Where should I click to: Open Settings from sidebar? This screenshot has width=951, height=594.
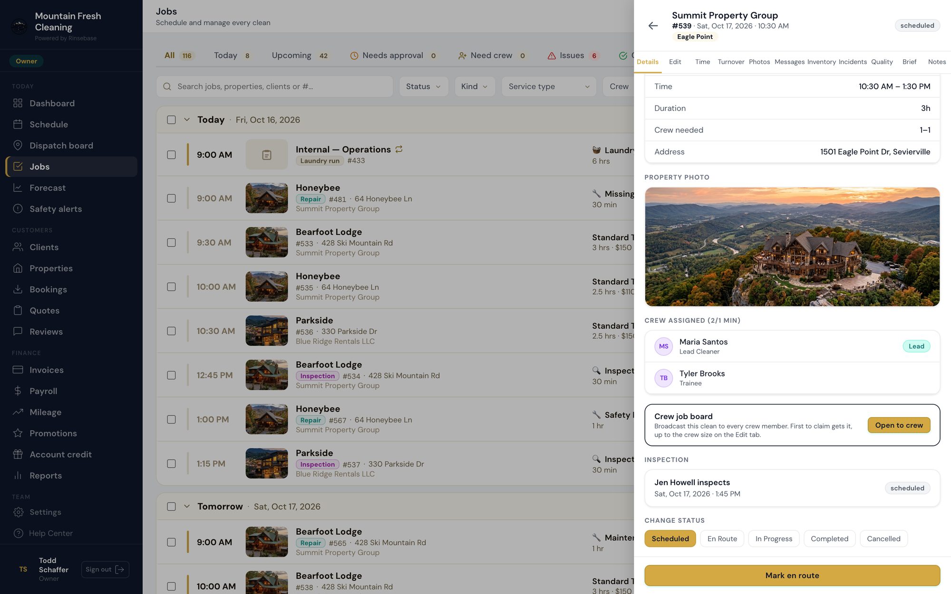(71, 512)
